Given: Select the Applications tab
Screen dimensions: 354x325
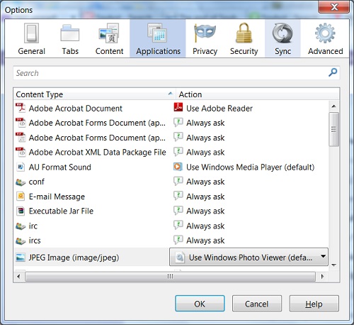Looking at the screenshot, I should 158,39.
